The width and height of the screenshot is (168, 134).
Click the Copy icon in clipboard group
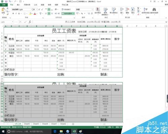tap(7, 11)
